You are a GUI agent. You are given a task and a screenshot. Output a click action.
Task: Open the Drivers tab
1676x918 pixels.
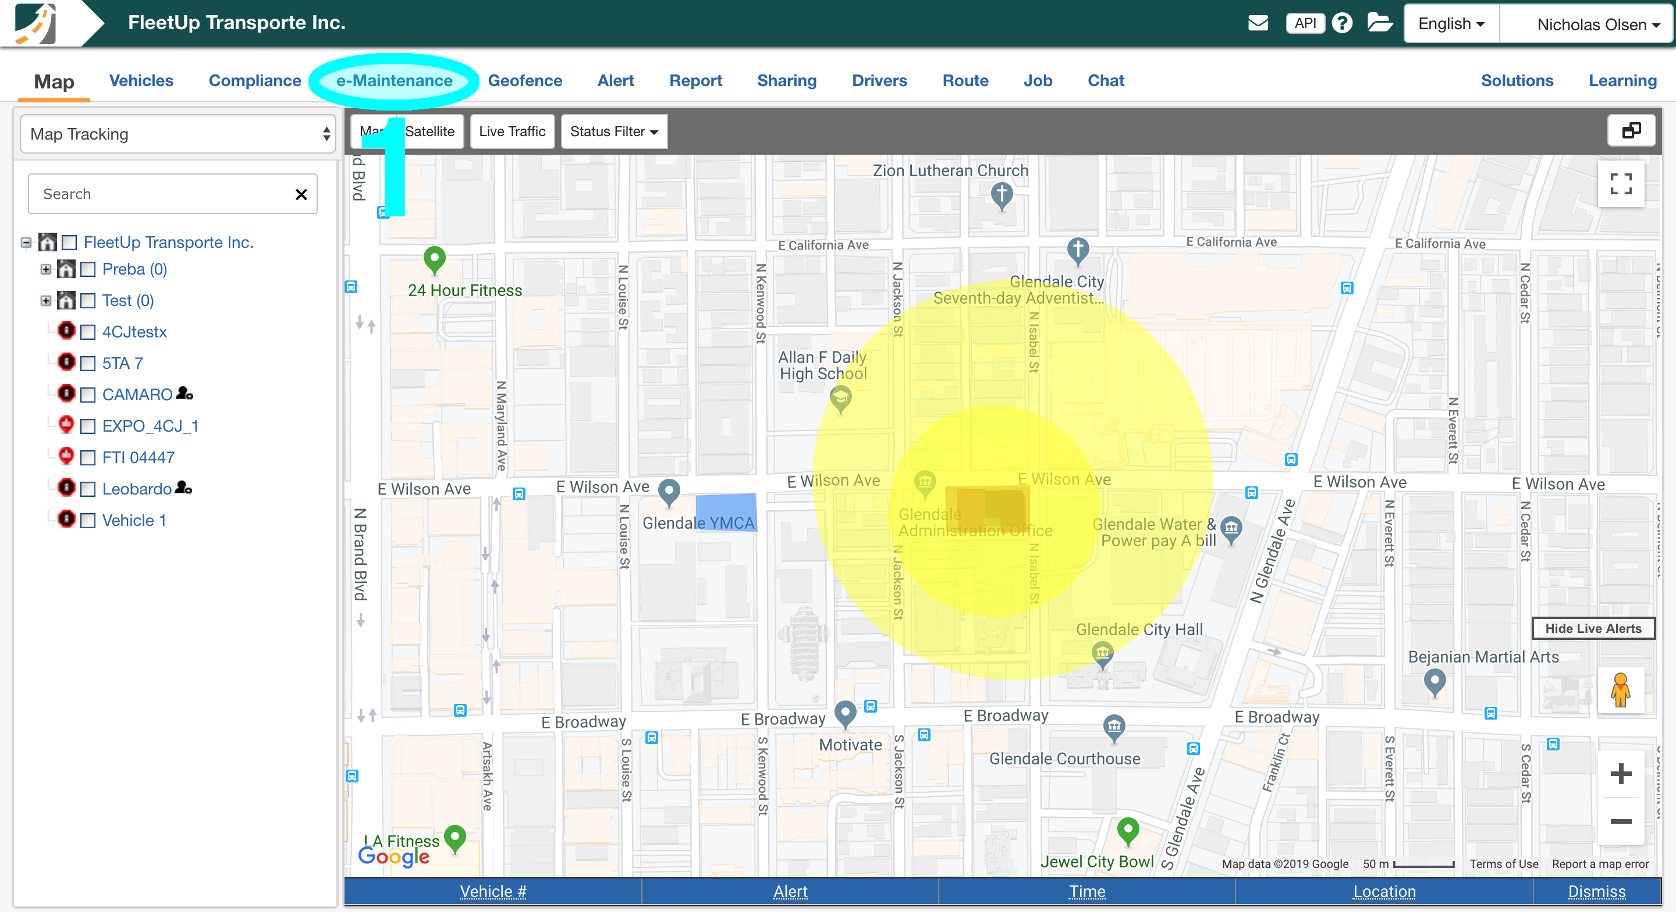879,81
